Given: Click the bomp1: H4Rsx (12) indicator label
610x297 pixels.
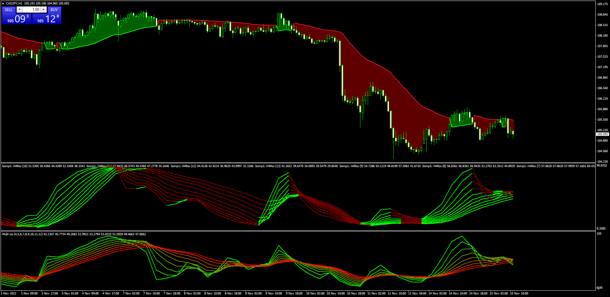Looking at the screenshot, I should (x=184, y=166).
